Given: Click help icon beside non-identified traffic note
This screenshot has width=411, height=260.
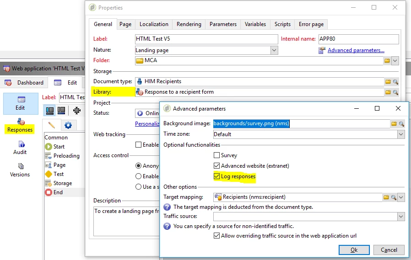Looking at the screenshot, I should (x=167, y=226).
